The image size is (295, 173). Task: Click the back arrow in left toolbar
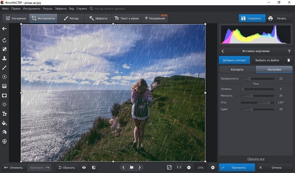pos(4,29)
